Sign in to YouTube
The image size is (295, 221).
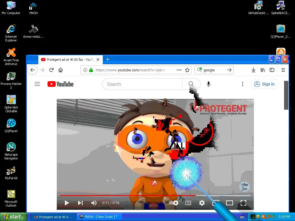(x=264, y=84)
